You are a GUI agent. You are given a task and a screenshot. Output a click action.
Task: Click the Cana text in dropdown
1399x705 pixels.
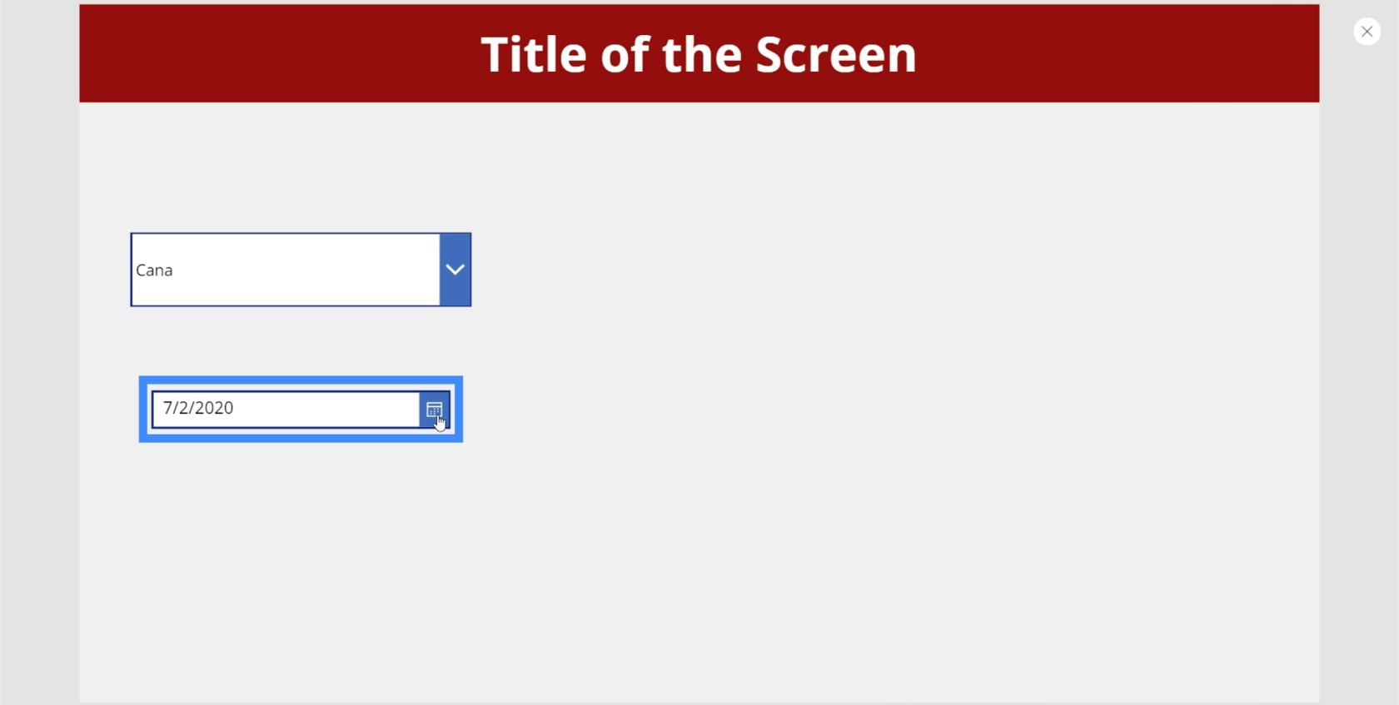tap(154, 271)
